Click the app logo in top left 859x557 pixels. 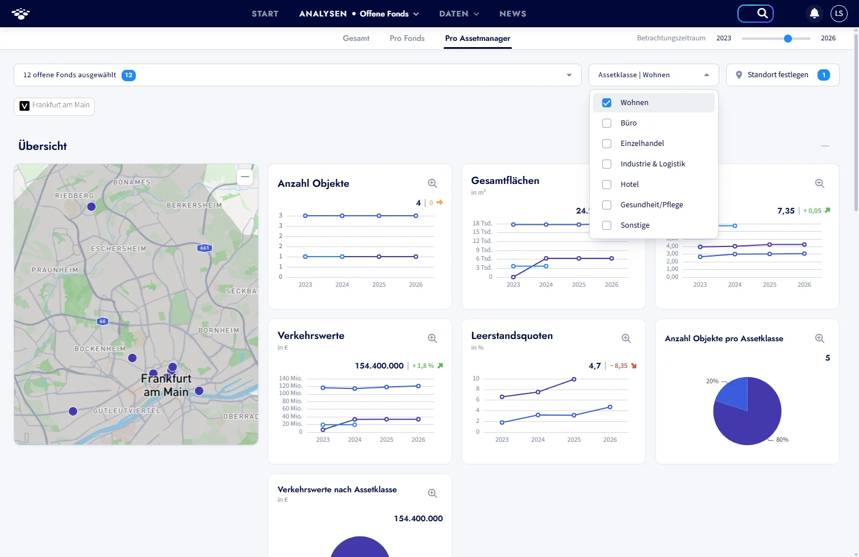click(x=21, y=14)
